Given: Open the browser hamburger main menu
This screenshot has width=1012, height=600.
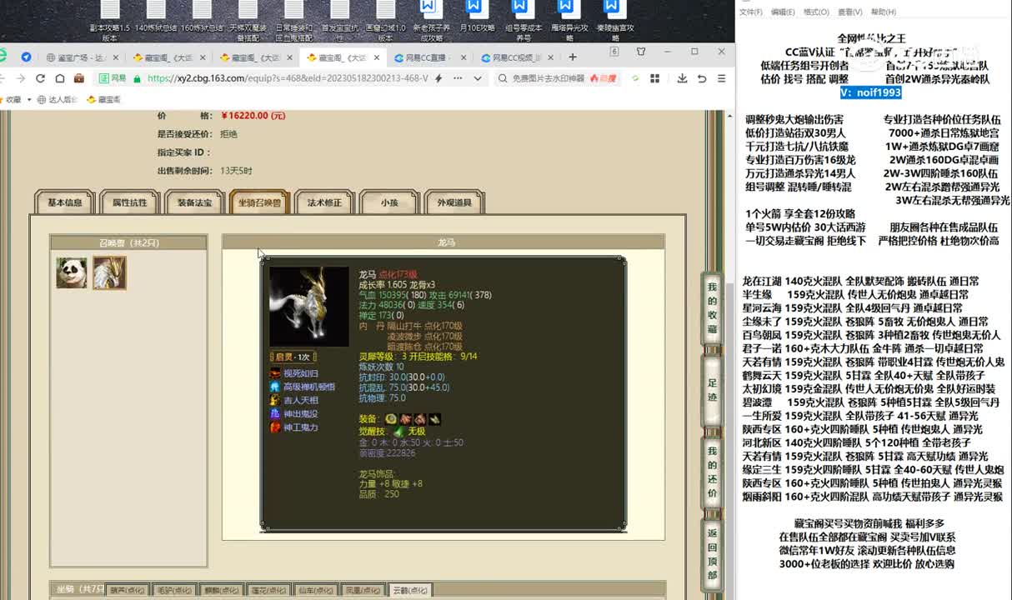Looking at the screenshot, I should pyautogui.click(x=721, y=78).
